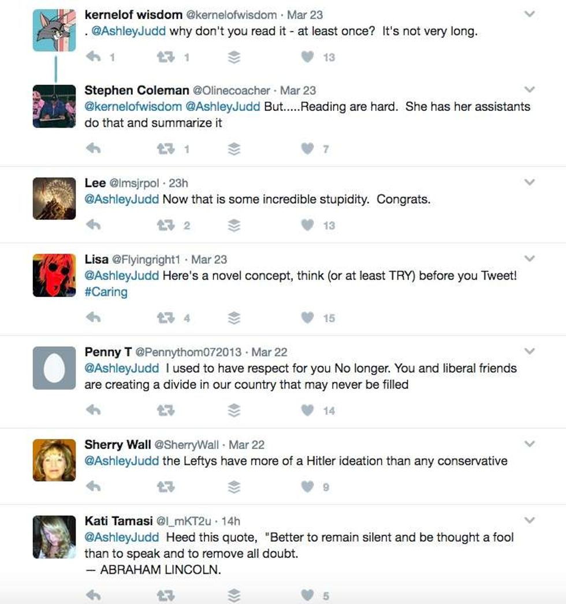Retweet Lee's tweet
This screenshot has width=566, height=604.
point(167,225)
